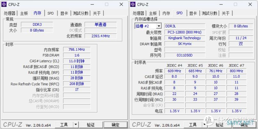This screenshot has width=258, height=129.
Task: Open 关于 tab in left CPU-Z window
Action: pyautogui.click(x=97, y=13)
